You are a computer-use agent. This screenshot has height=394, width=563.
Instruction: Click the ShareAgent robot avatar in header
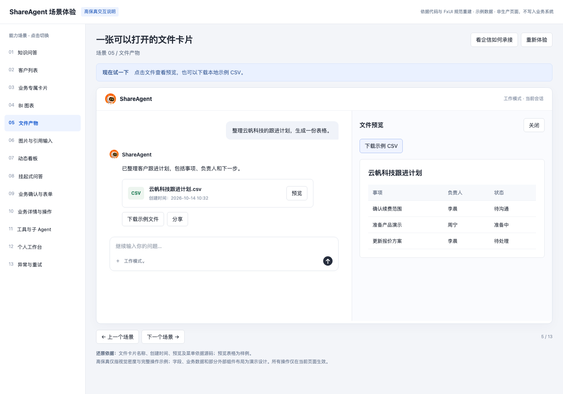point(110,99)
